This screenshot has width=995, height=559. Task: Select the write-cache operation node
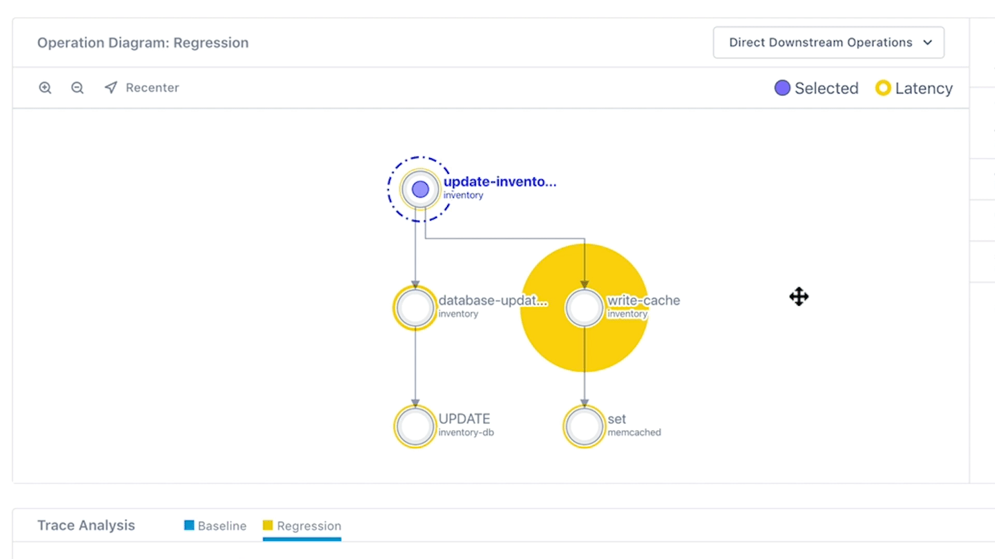tap(585, 308)
